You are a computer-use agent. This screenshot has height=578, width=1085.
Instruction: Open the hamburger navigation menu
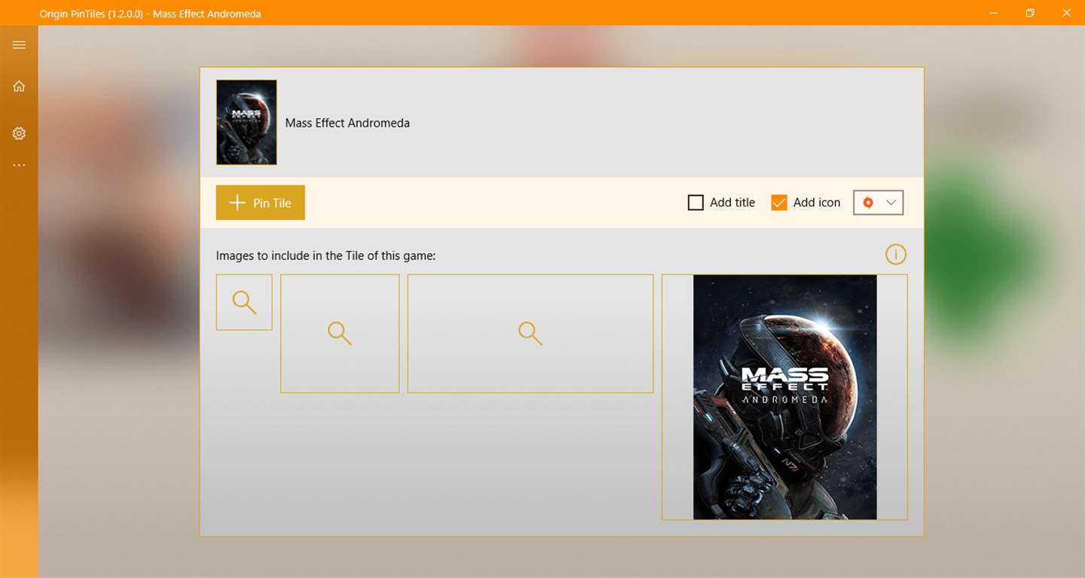19,45
